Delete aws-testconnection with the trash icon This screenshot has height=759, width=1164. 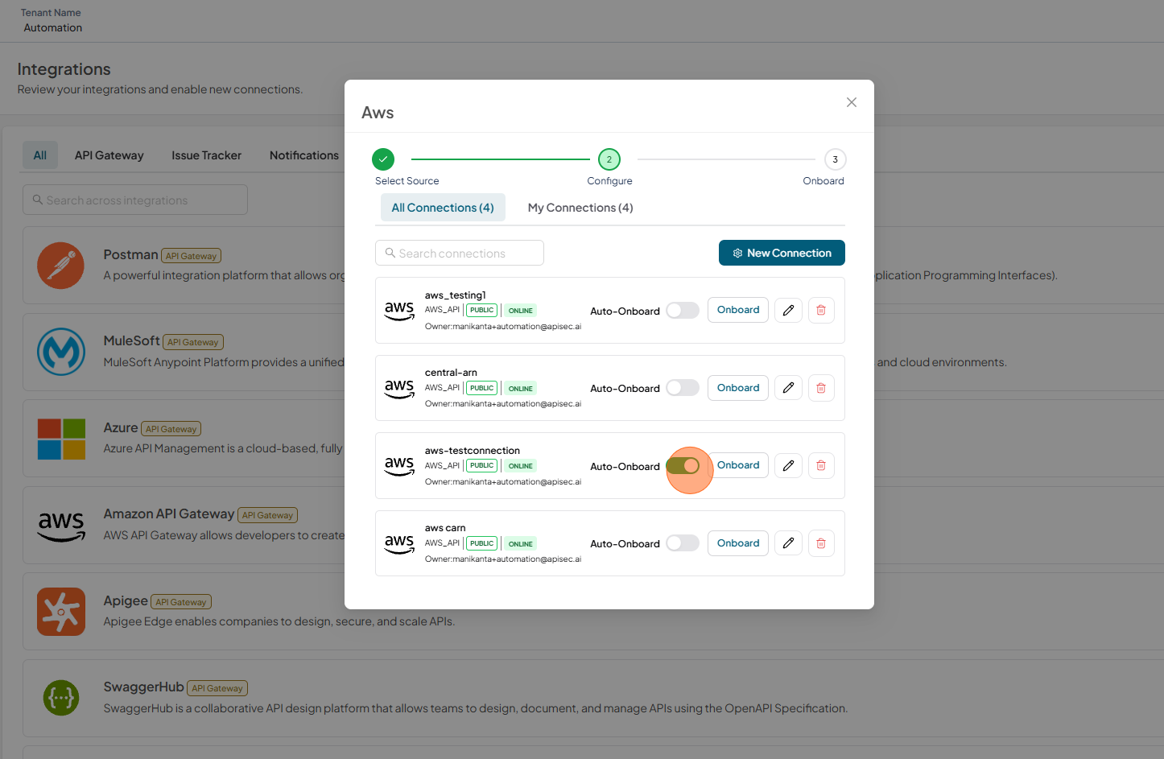pos(821,465)
